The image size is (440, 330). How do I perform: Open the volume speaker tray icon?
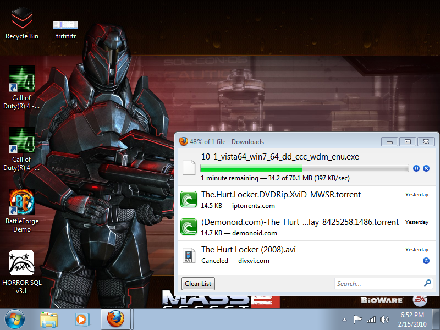click(384, 320)
